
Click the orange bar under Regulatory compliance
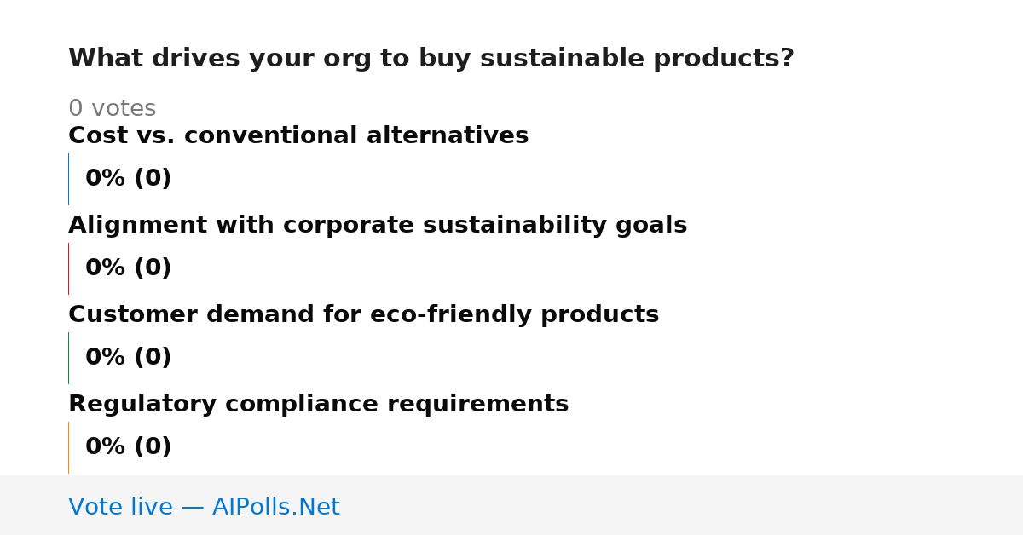coord(68,447)
